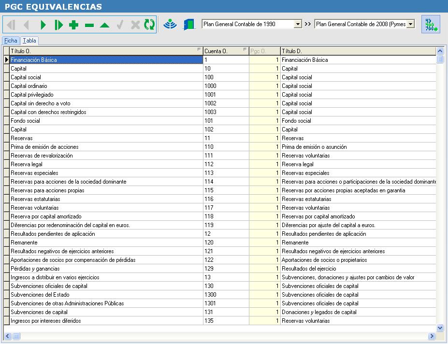The width and height of the screenshot is (448, 344).
Task: Refresh the data with green arrows icon
Action: click(x=149, y=25)
